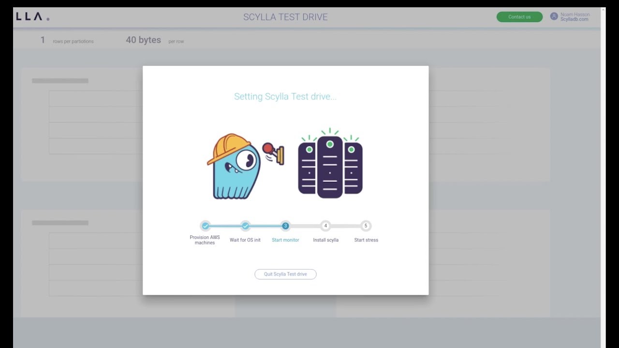
Task: Click the Setting Scylla Test drive heading
Action: (285, 96)
